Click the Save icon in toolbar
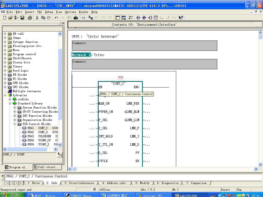The width and height of the screenshot is (263, 197). (22, 18)
